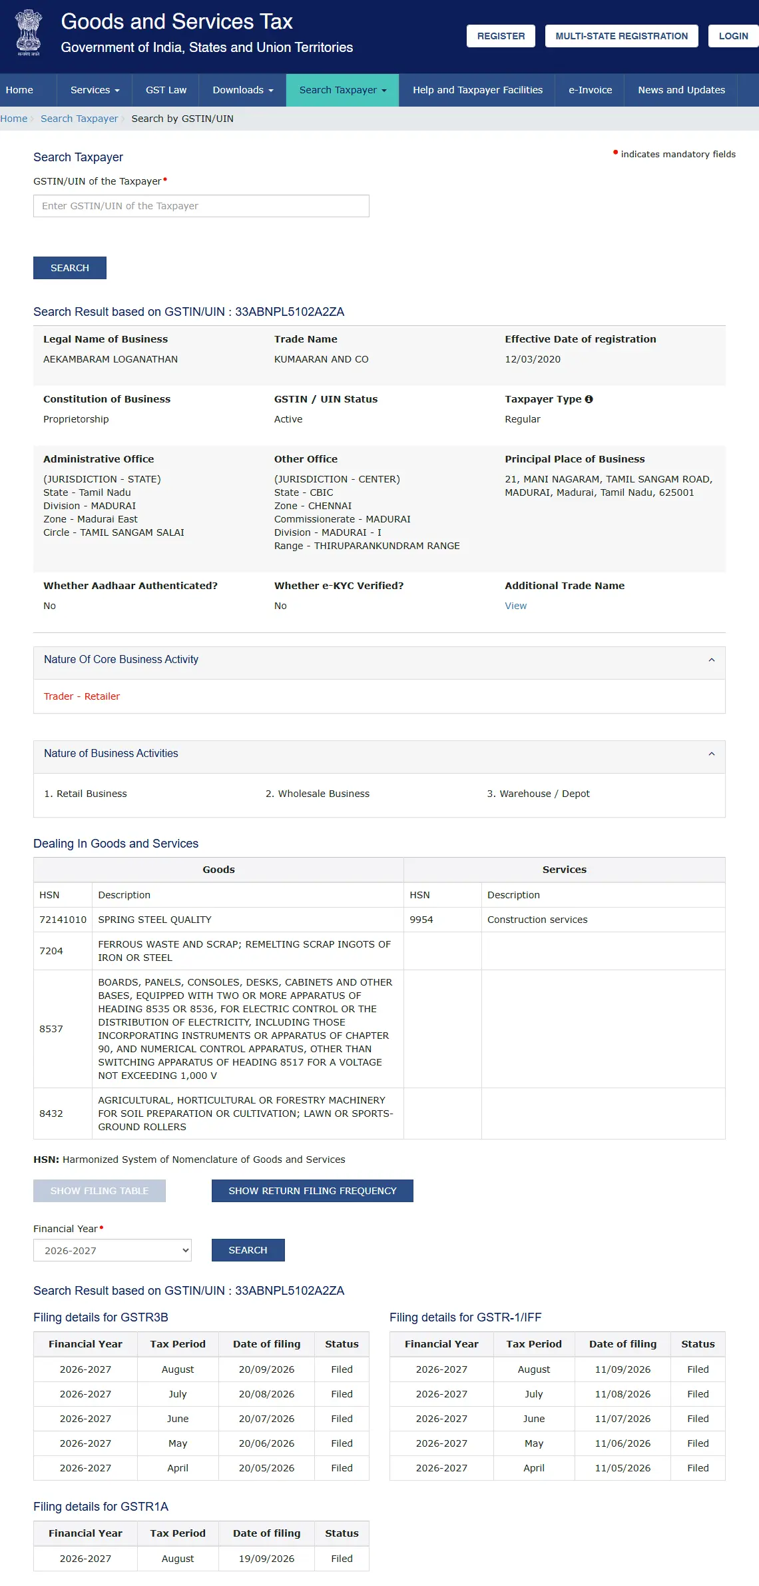Click registration date 12/03/2020
Viewport: 759px width, 1586px height.
click(x=533, y=359)
